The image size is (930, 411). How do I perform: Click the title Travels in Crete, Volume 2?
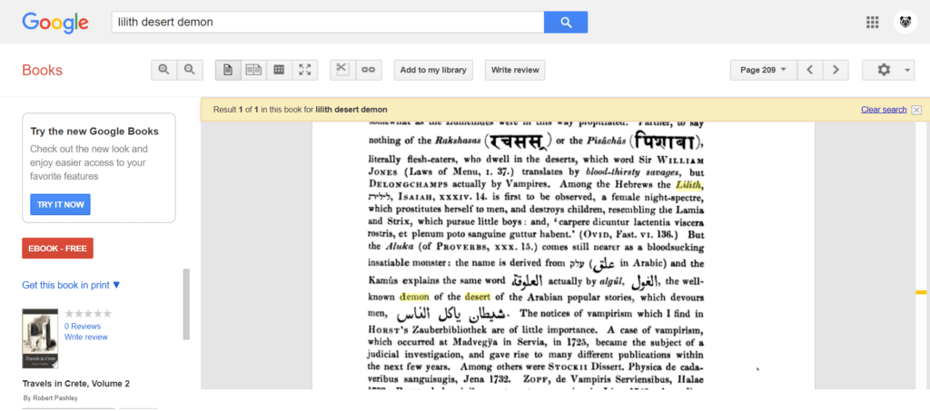coord(76,384)
